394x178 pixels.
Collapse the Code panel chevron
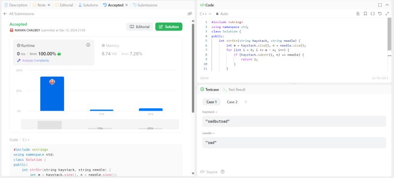(x=387, y=5)
